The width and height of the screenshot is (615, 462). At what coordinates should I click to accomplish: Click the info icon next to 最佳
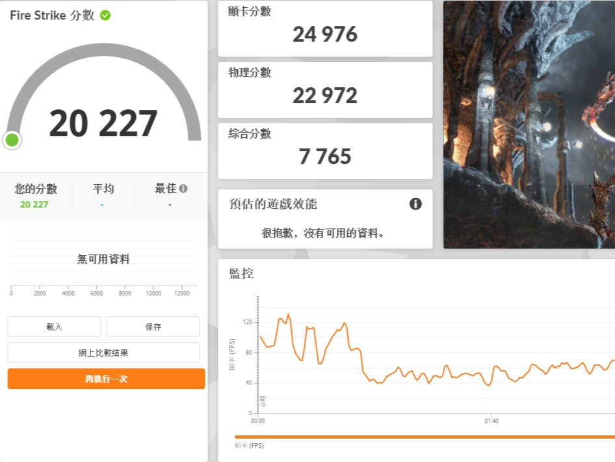[183, 189]
